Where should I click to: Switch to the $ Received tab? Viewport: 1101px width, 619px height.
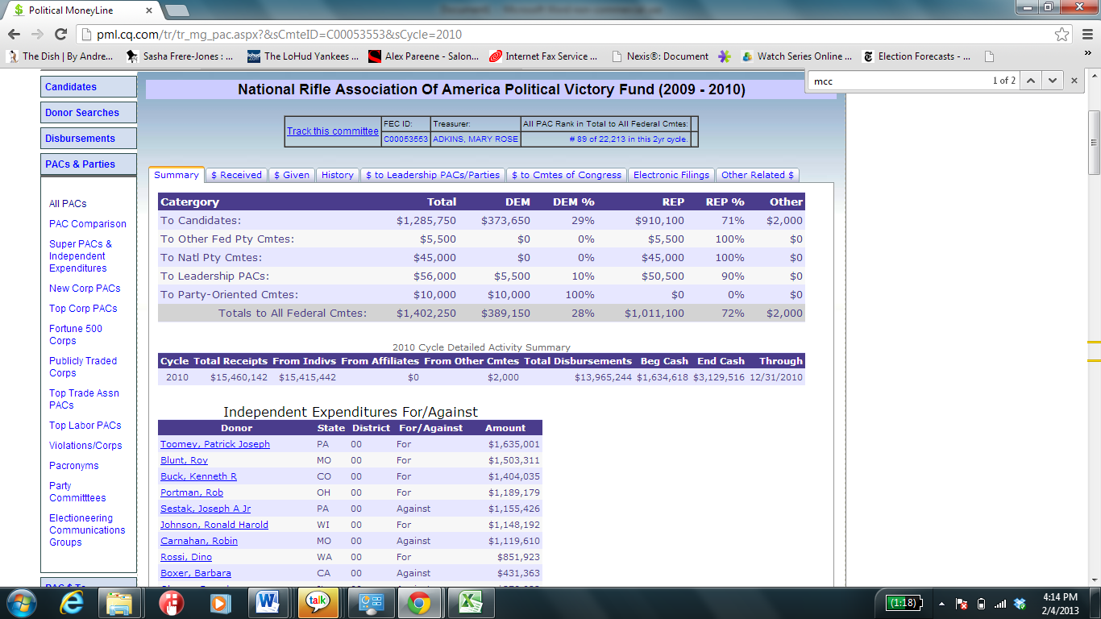(236, 175)
